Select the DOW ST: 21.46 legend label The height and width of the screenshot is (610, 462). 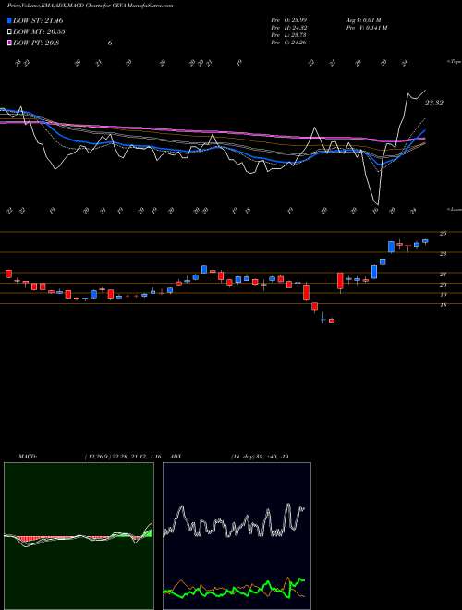pyautogui.click(x=38, y=20)
